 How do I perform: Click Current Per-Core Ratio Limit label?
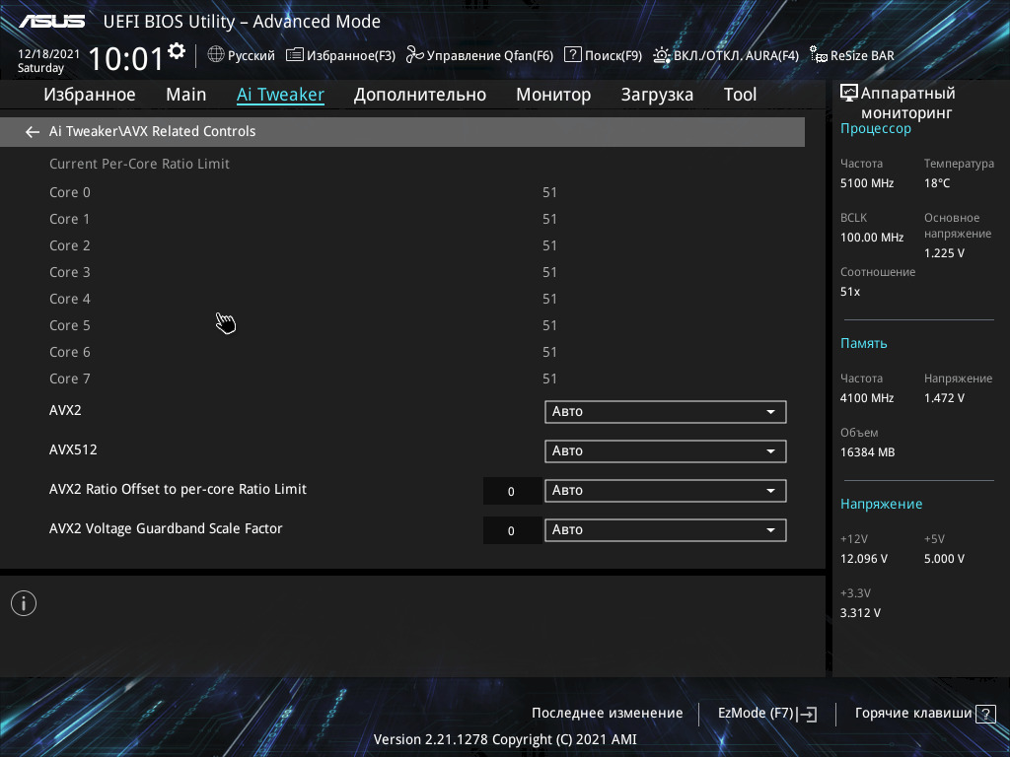coord(139,165)
